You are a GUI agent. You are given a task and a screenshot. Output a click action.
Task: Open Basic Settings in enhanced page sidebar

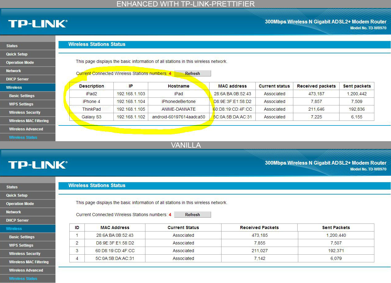[28, 96]
